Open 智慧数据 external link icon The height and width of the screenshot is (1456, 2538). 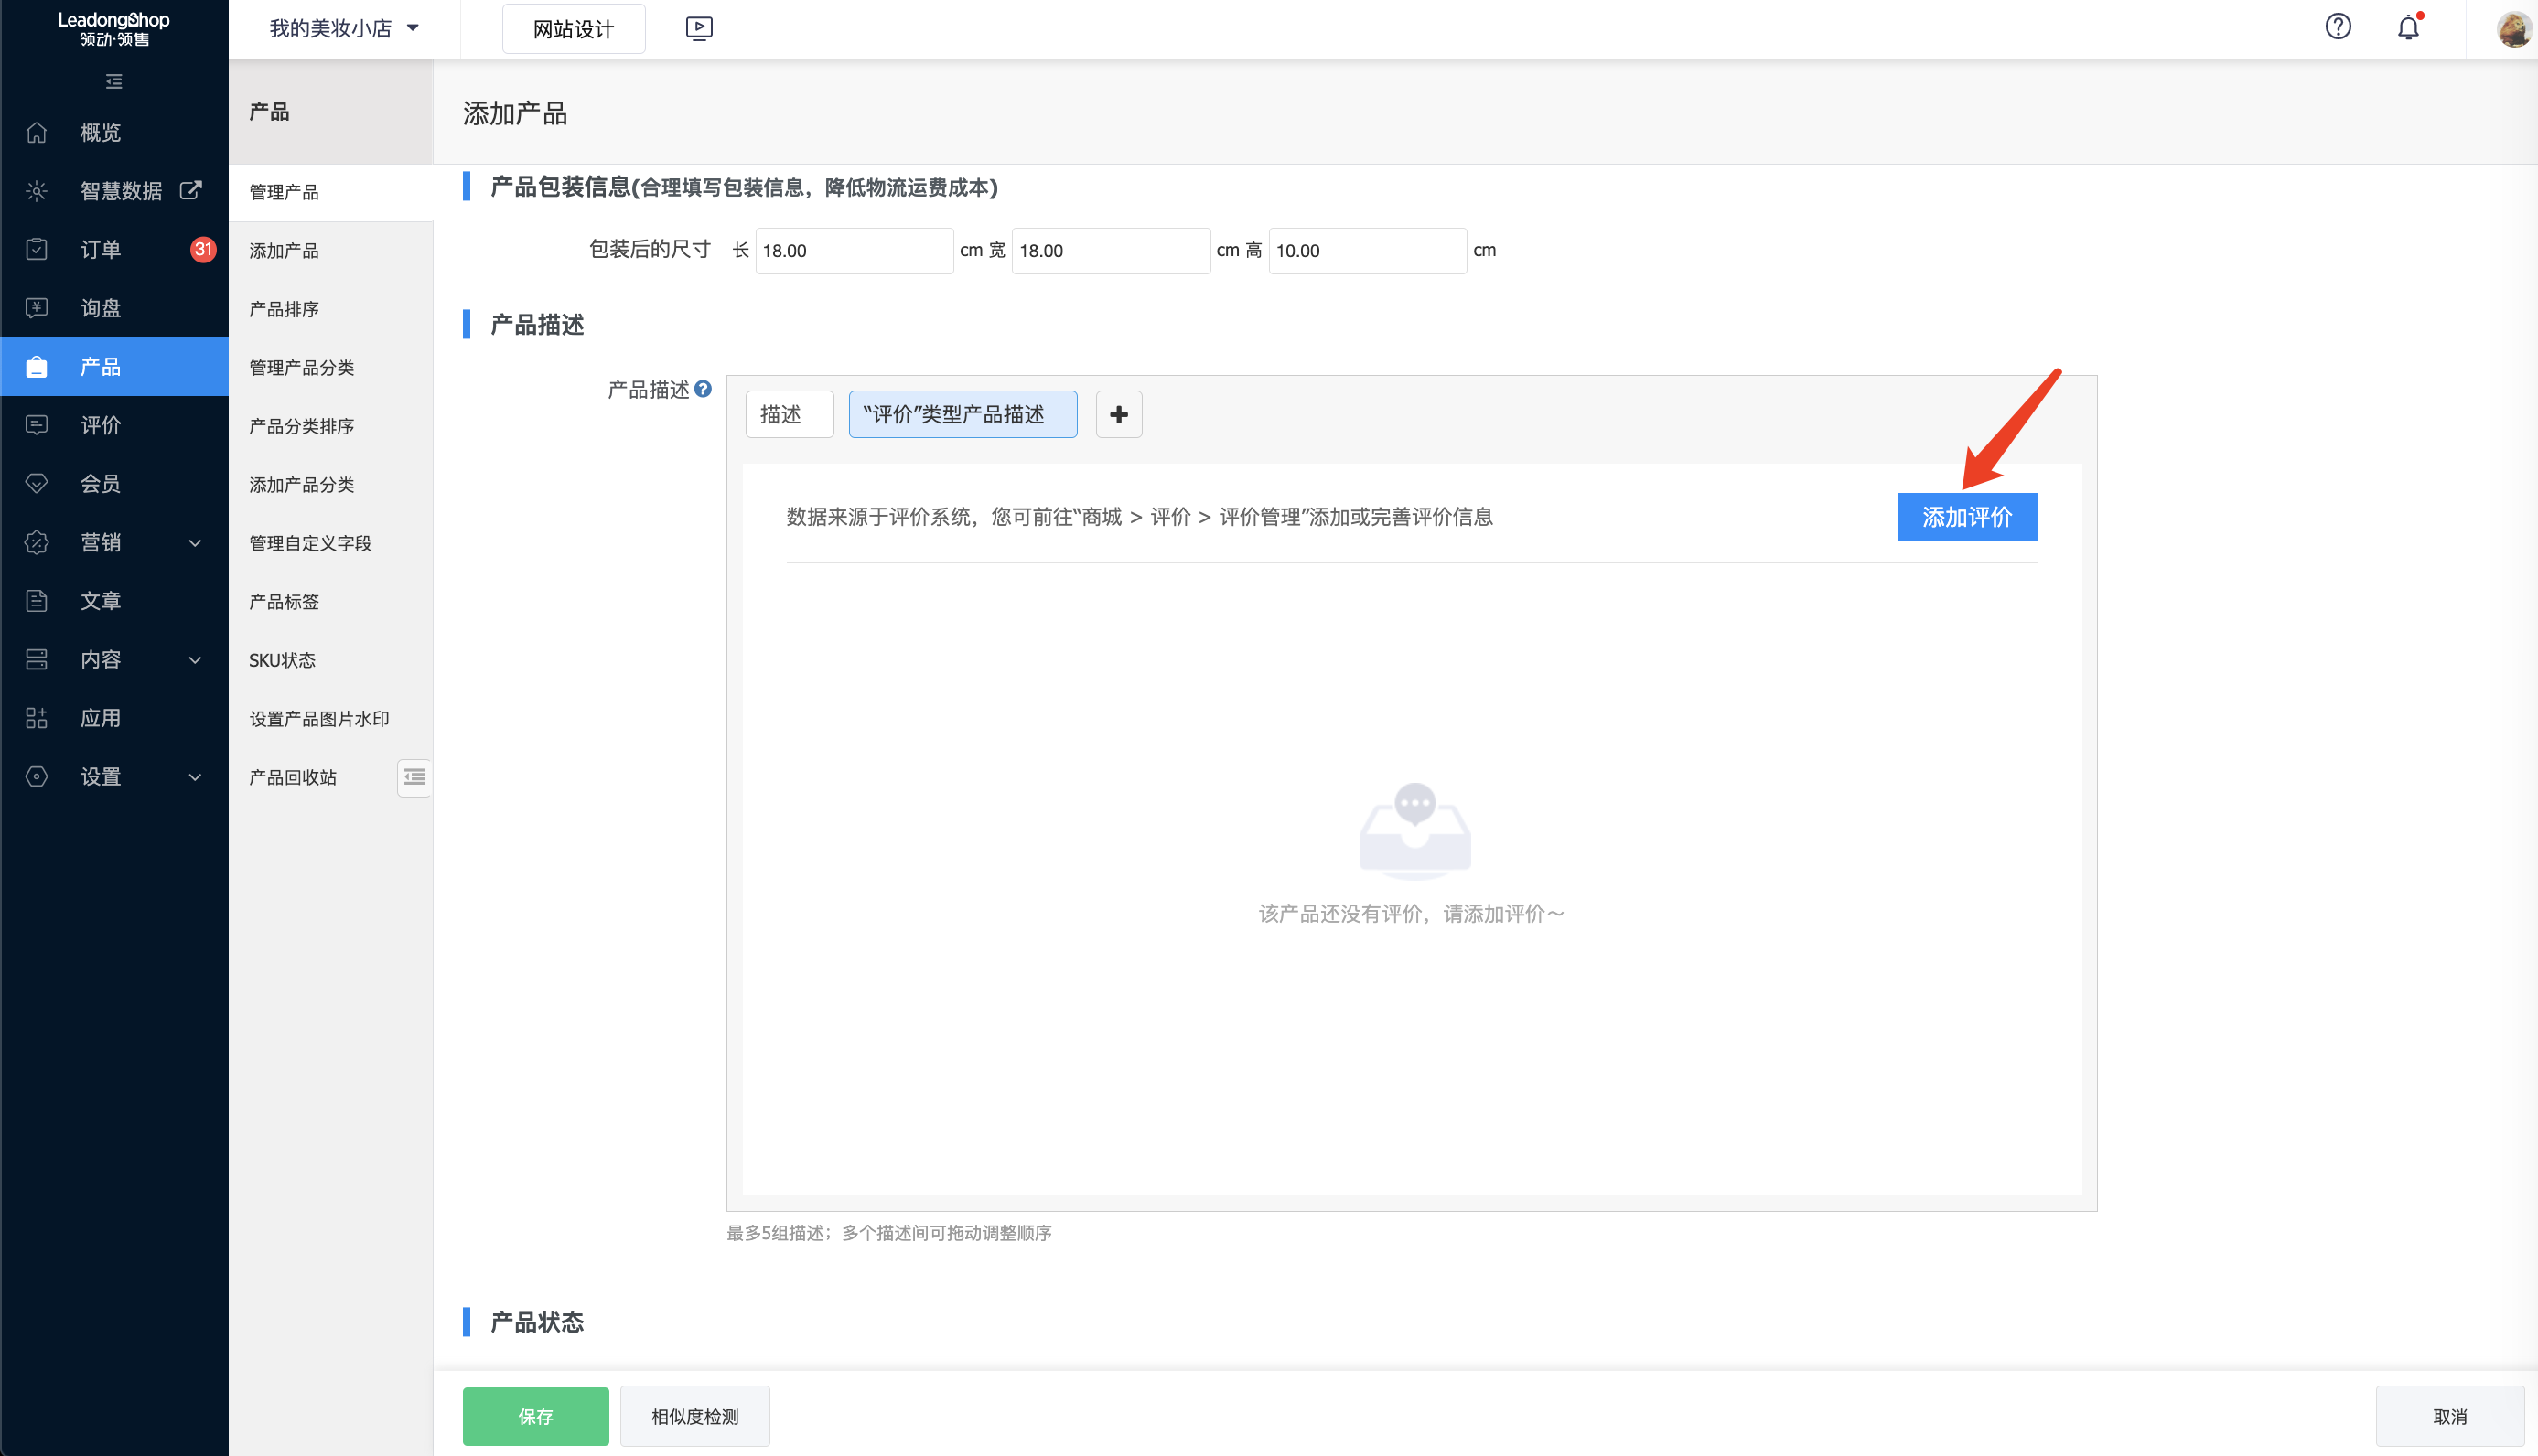190,190
